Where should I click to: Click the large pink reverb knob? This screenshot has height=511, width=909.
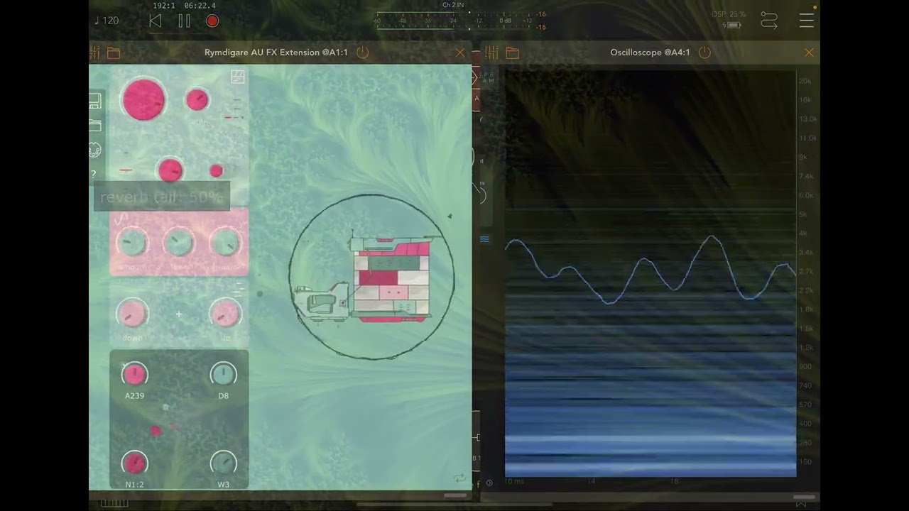pos(143,99)
